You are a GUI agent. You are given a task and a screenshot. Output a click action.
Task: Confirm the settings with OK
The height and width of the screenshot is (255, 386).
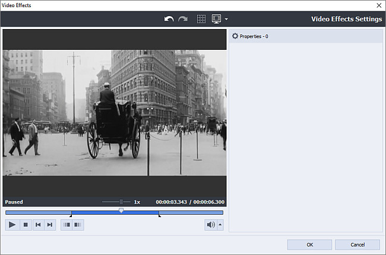click(309, 245)
